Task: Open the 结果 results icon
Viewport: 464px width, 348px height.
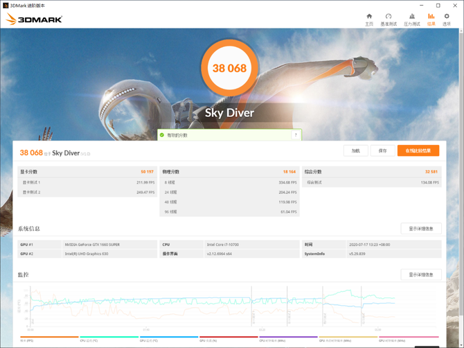Action: click(431, 19)
